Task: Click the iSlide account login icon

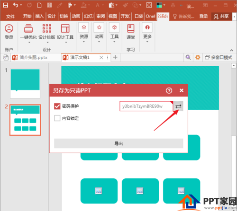Action: (9, 32)
